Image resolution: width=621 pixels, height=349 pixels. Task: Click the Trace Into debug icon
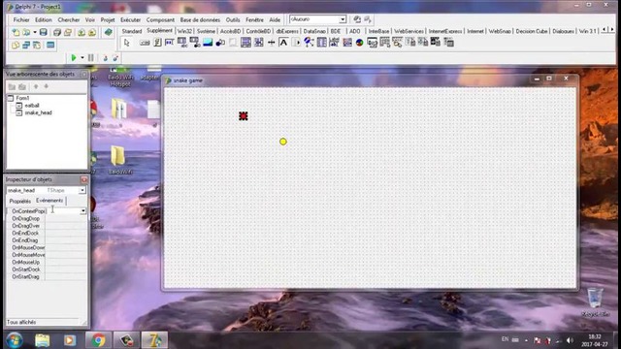[105, 58]
